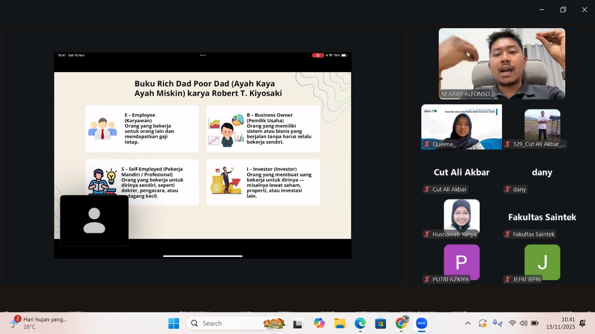Open the Wi-Fi network settings icon
The width and height of the screenshot is (595, 334).
click(x=512, y=323)
